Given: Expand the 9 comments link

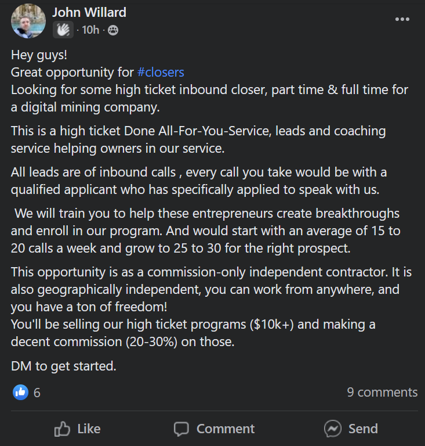Looking at the screenshot, I should [382, 392].
